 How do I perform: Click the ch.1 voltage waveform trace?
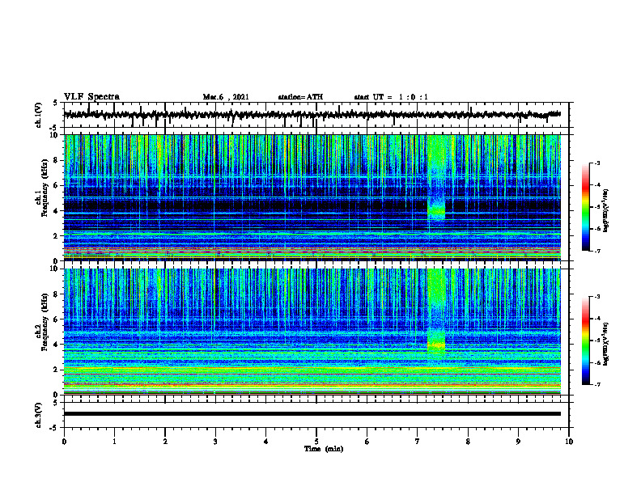[x=312, y=115]
